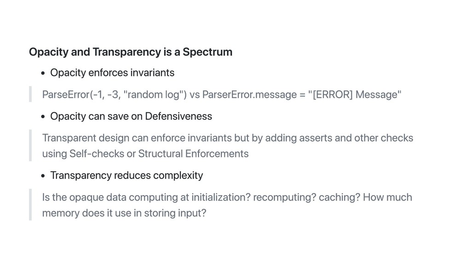Click the quote bar beside Transparent design paragraph
Screen dimensions: 471x265
pyautogui.click(x=30, y=145)
